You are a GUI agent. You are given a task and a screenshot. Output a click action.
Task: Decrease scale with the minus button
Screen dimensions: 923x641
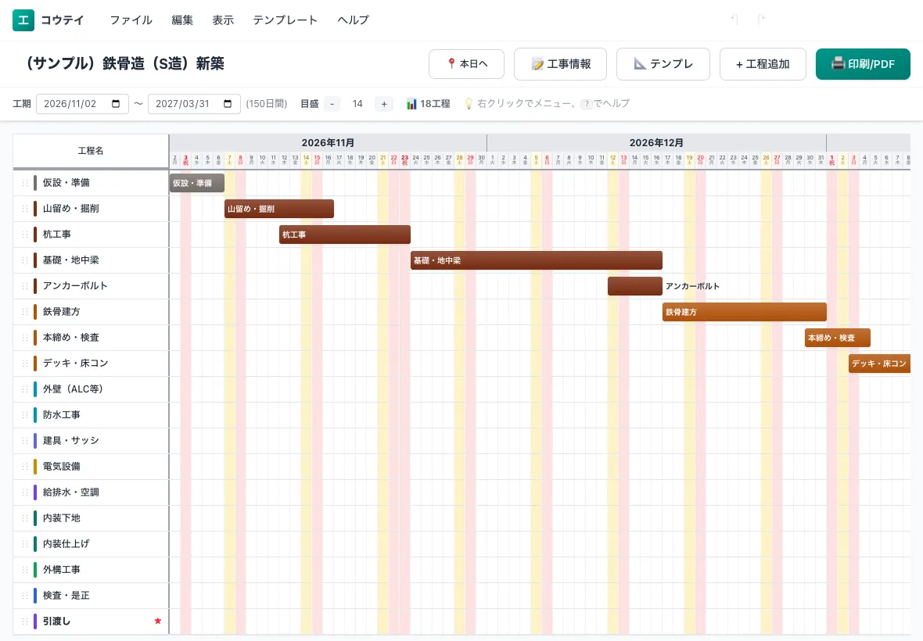pyautogui.click(x=332, y=104)
